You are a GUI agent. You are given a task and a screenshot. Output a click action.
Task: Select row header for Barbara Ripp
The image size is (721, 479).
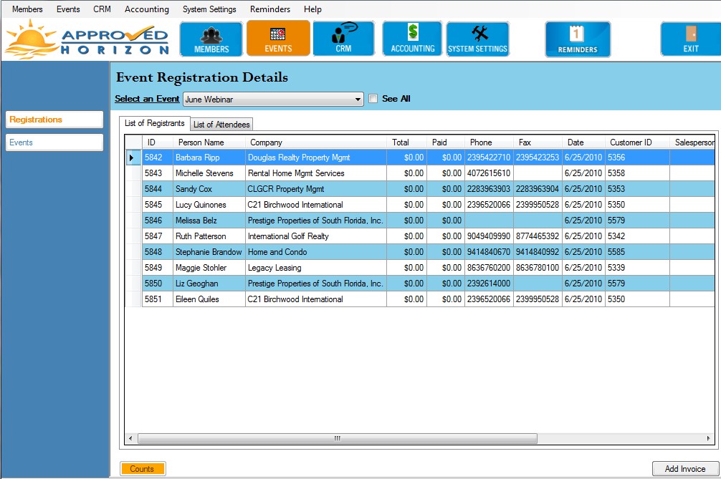point(133,158)
